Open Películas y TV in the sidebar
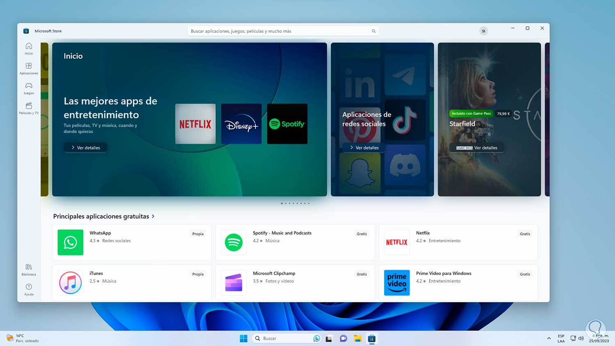 pos(29,108)
